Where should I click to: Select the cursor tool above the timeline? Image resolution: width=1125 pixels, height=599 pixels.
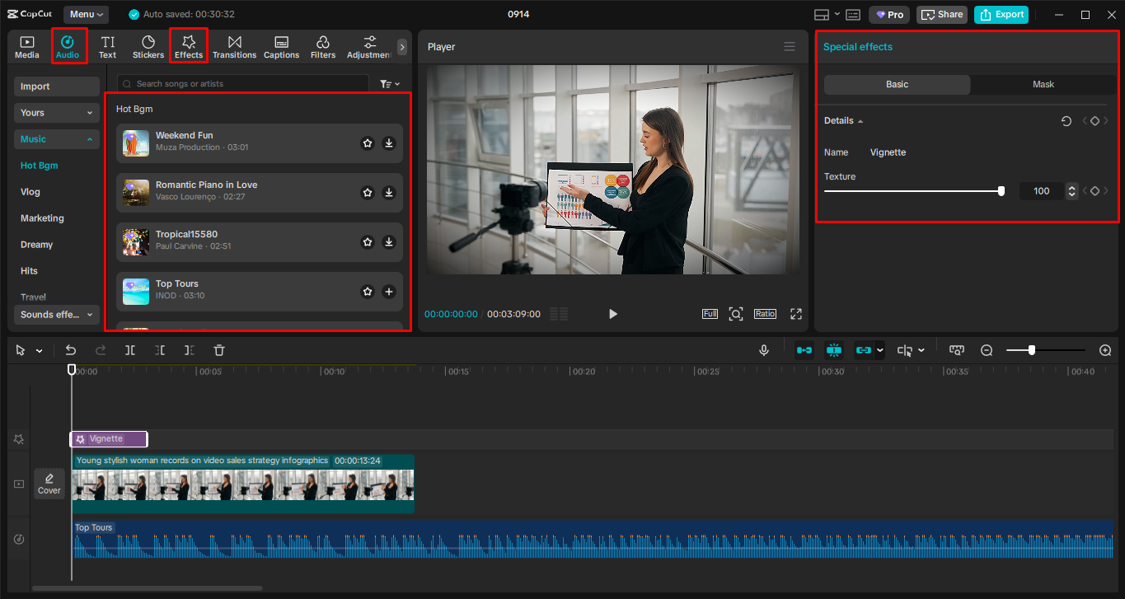(x=21, y=349)
